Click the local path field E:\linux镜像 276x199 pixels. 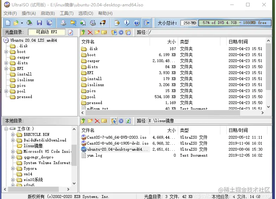tap(210, 121)
